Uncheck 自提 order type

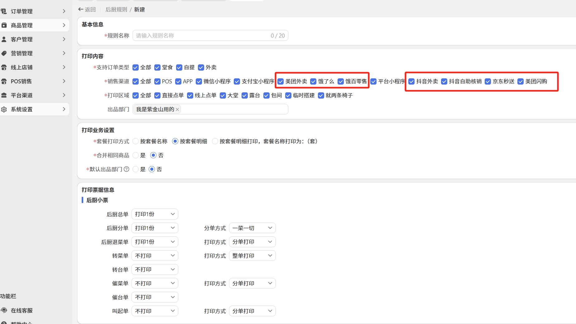[179, 67]
